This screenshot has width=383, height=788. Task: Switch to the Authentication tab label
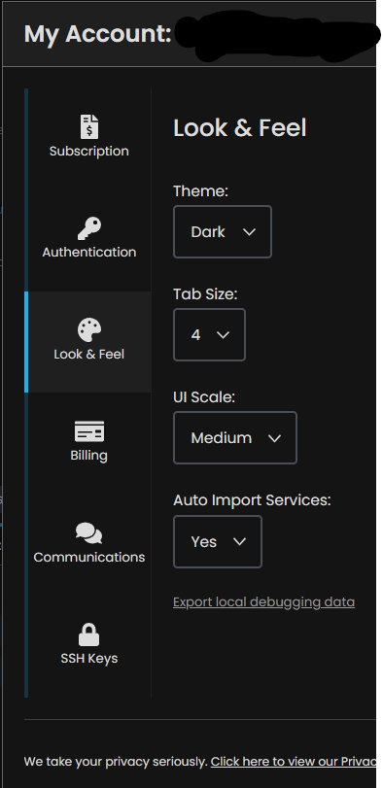[89, 253]
